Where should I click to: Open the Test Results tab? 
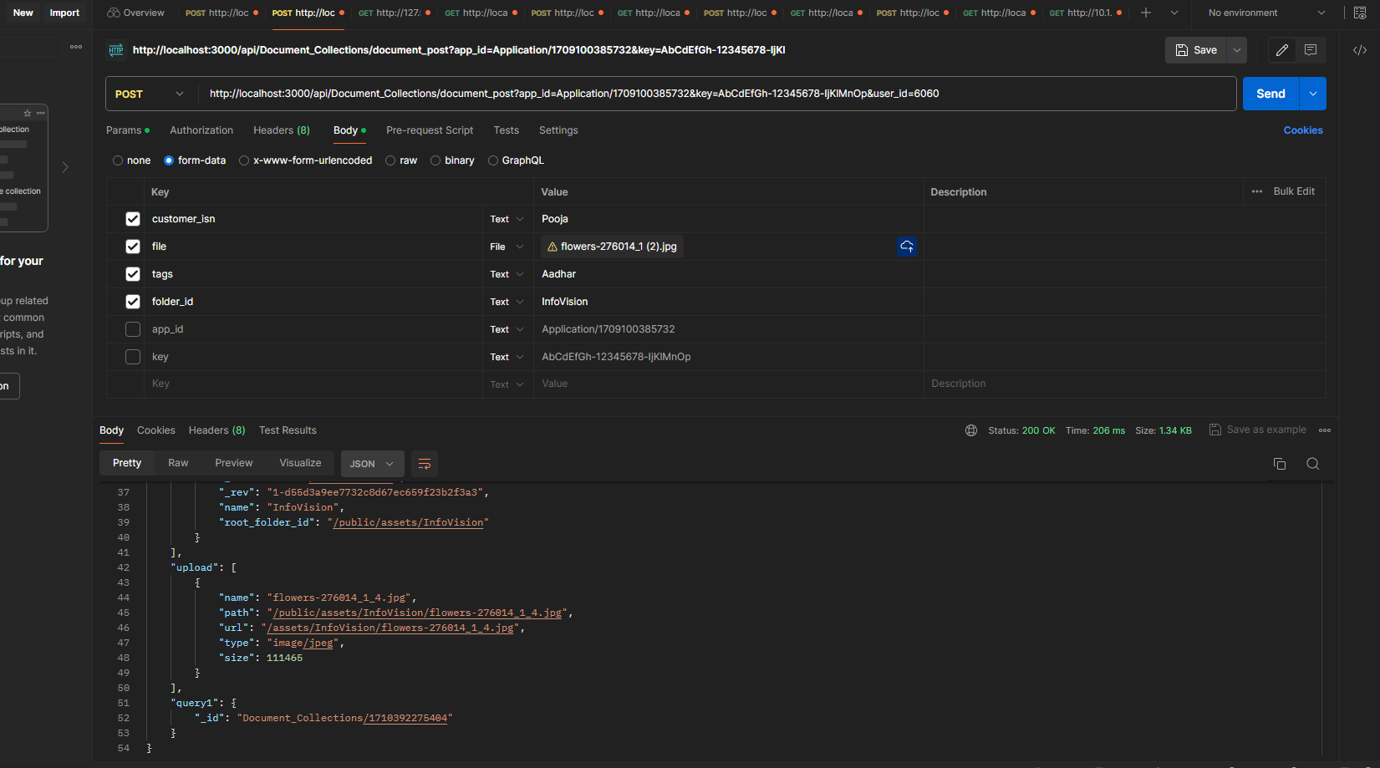(288, 430)
